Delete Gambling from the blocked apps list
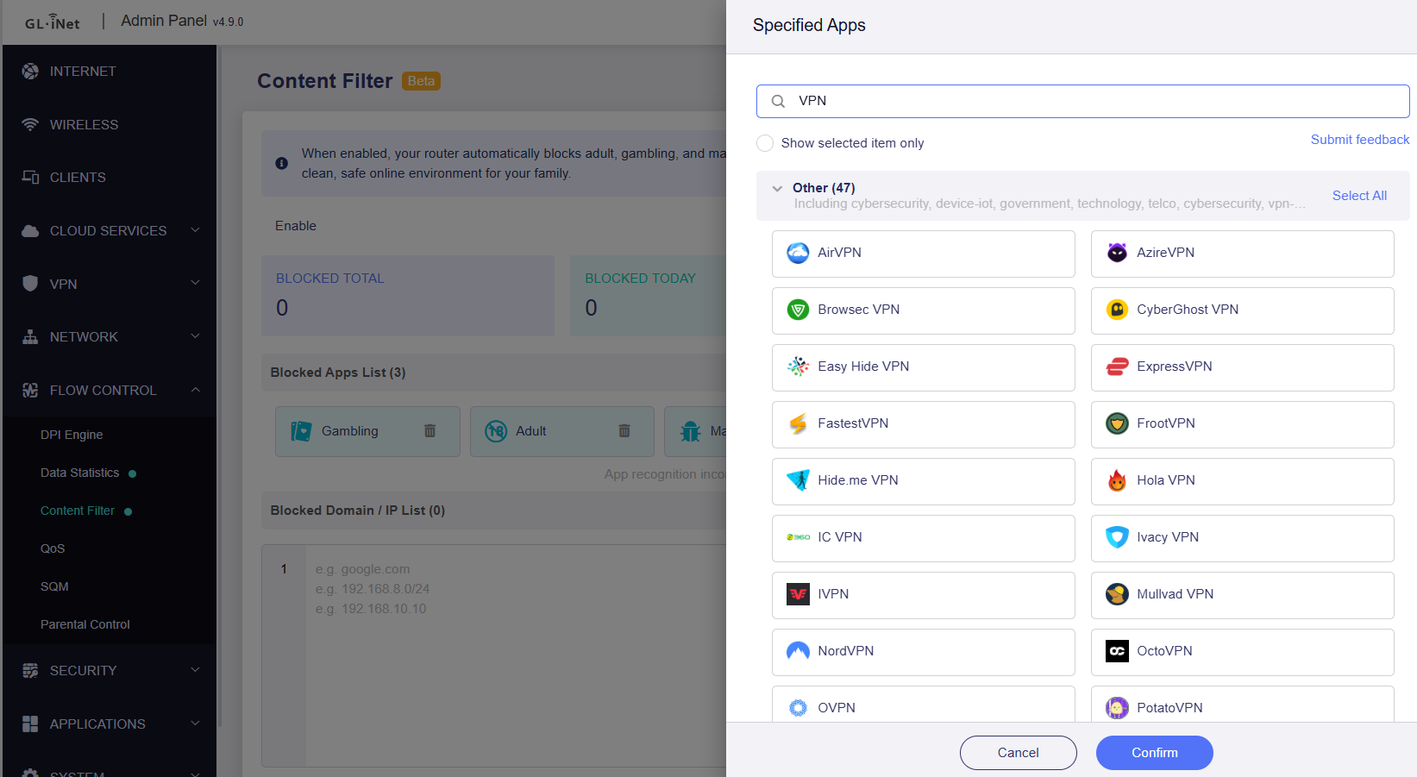This screenshot has width=1417, height=777. (429, 431)
